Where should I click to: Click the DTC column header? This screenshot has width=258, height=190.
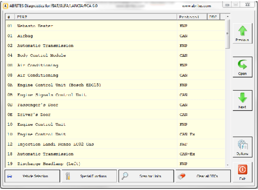coord(213,17)
